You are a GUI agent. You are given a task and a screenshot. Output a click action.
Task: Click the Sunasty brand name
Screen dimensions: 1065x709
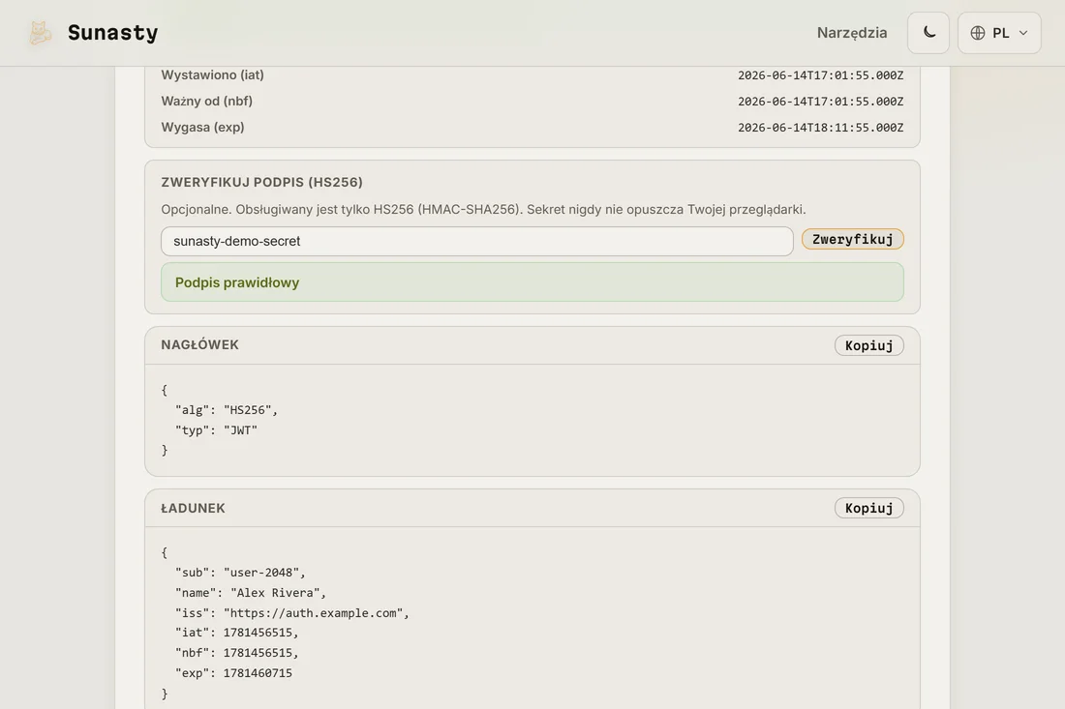tap(112, 33)
